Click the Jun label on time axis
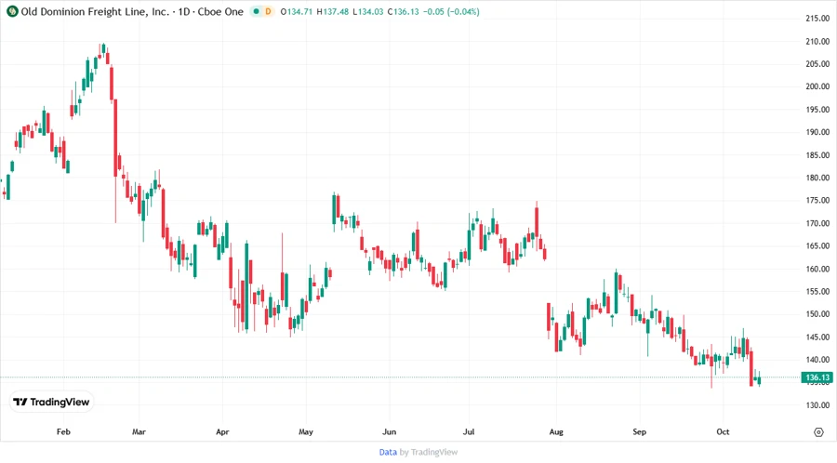The image size is (837, 463). [x=389, y=431]
